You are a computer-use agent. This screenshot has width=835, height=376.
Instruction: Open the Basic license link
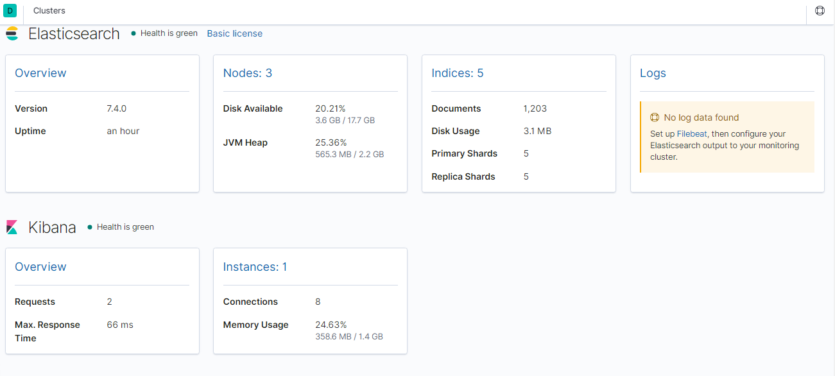tap(234, 33)
